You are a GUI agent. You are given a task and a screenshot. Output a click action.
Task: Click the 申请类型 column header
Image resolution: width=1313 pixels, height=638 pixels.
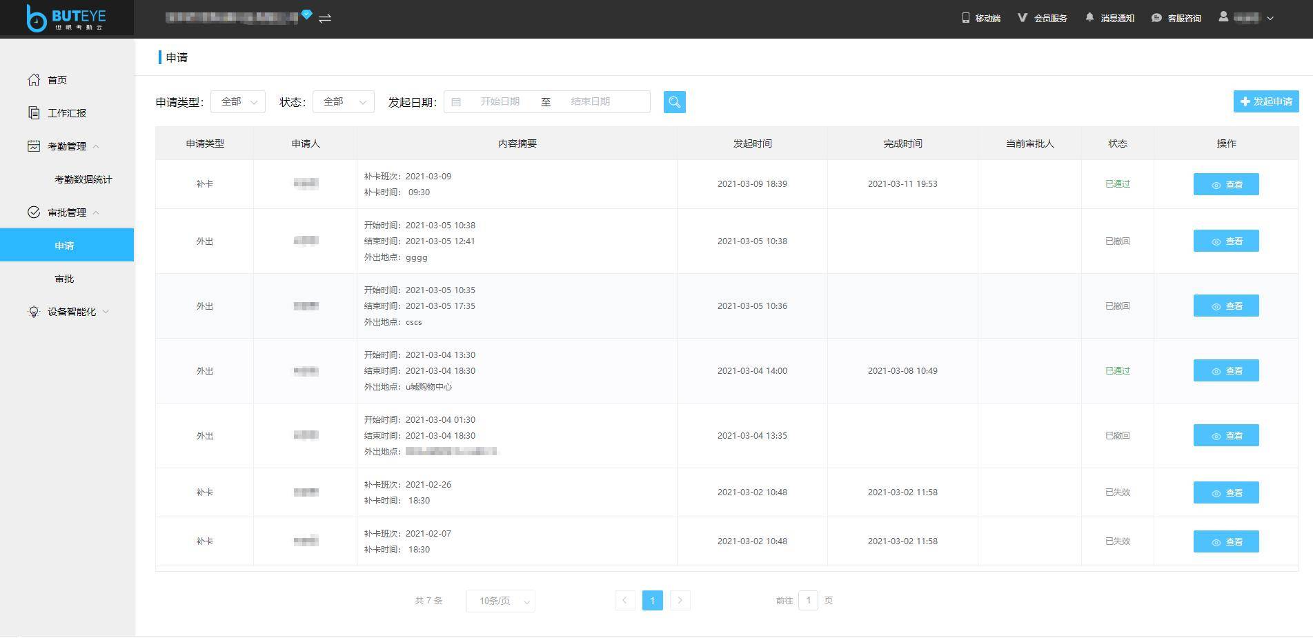pyautogui.click(x=205, y=143)
